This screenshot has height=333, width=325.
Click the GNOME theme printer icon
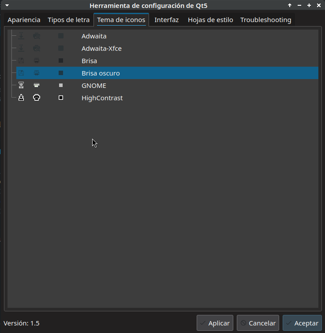click(x=37, y=86)
